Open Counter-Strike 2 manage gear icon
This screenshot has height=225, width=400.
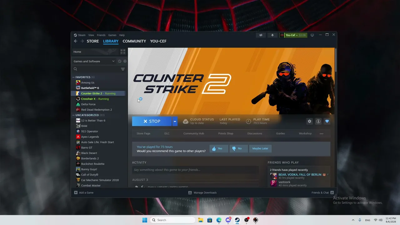coord(310,121)
